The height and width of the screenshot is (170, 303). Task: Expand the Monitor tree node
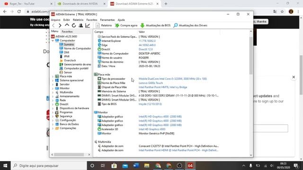53,88
